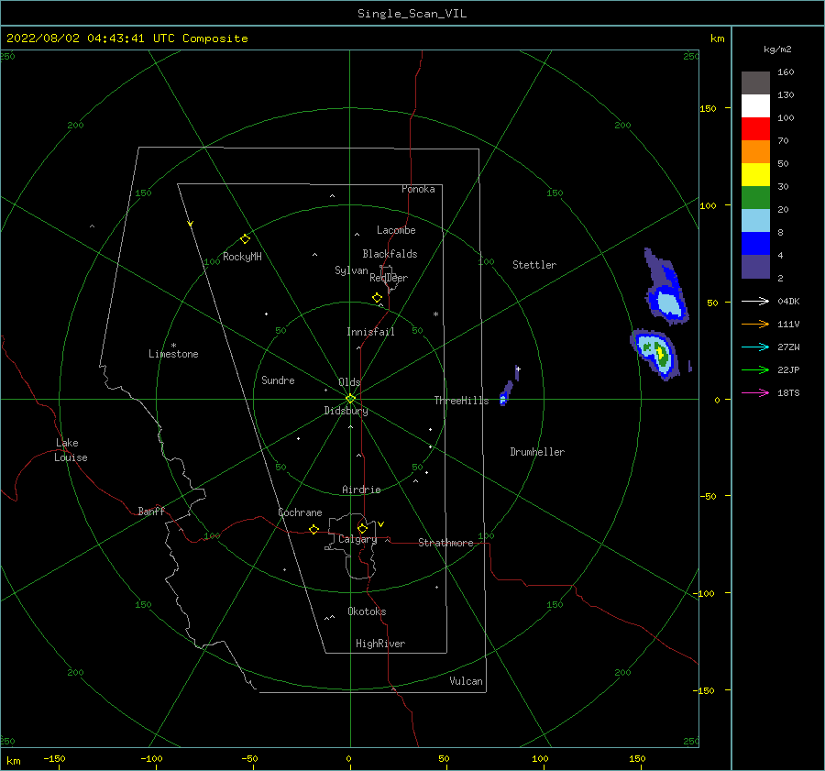Click the RedDeer city label

coord(389,278)
